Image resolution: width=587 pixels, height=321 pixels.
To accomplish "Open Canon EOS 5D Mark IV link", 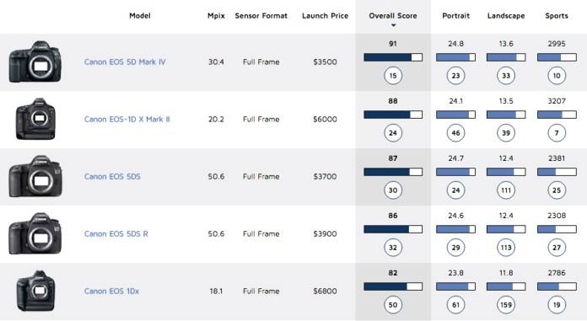I will 125,62.
